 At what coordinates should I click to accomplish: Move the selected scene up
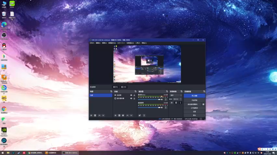coord(99,115)
